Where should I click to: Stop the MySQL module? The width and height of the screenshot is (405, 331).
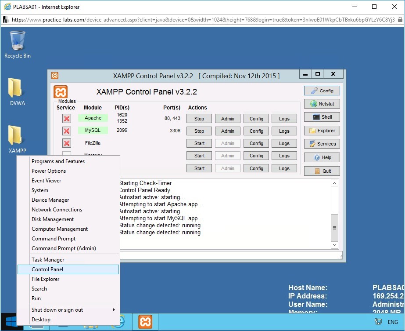click(199, 131)
